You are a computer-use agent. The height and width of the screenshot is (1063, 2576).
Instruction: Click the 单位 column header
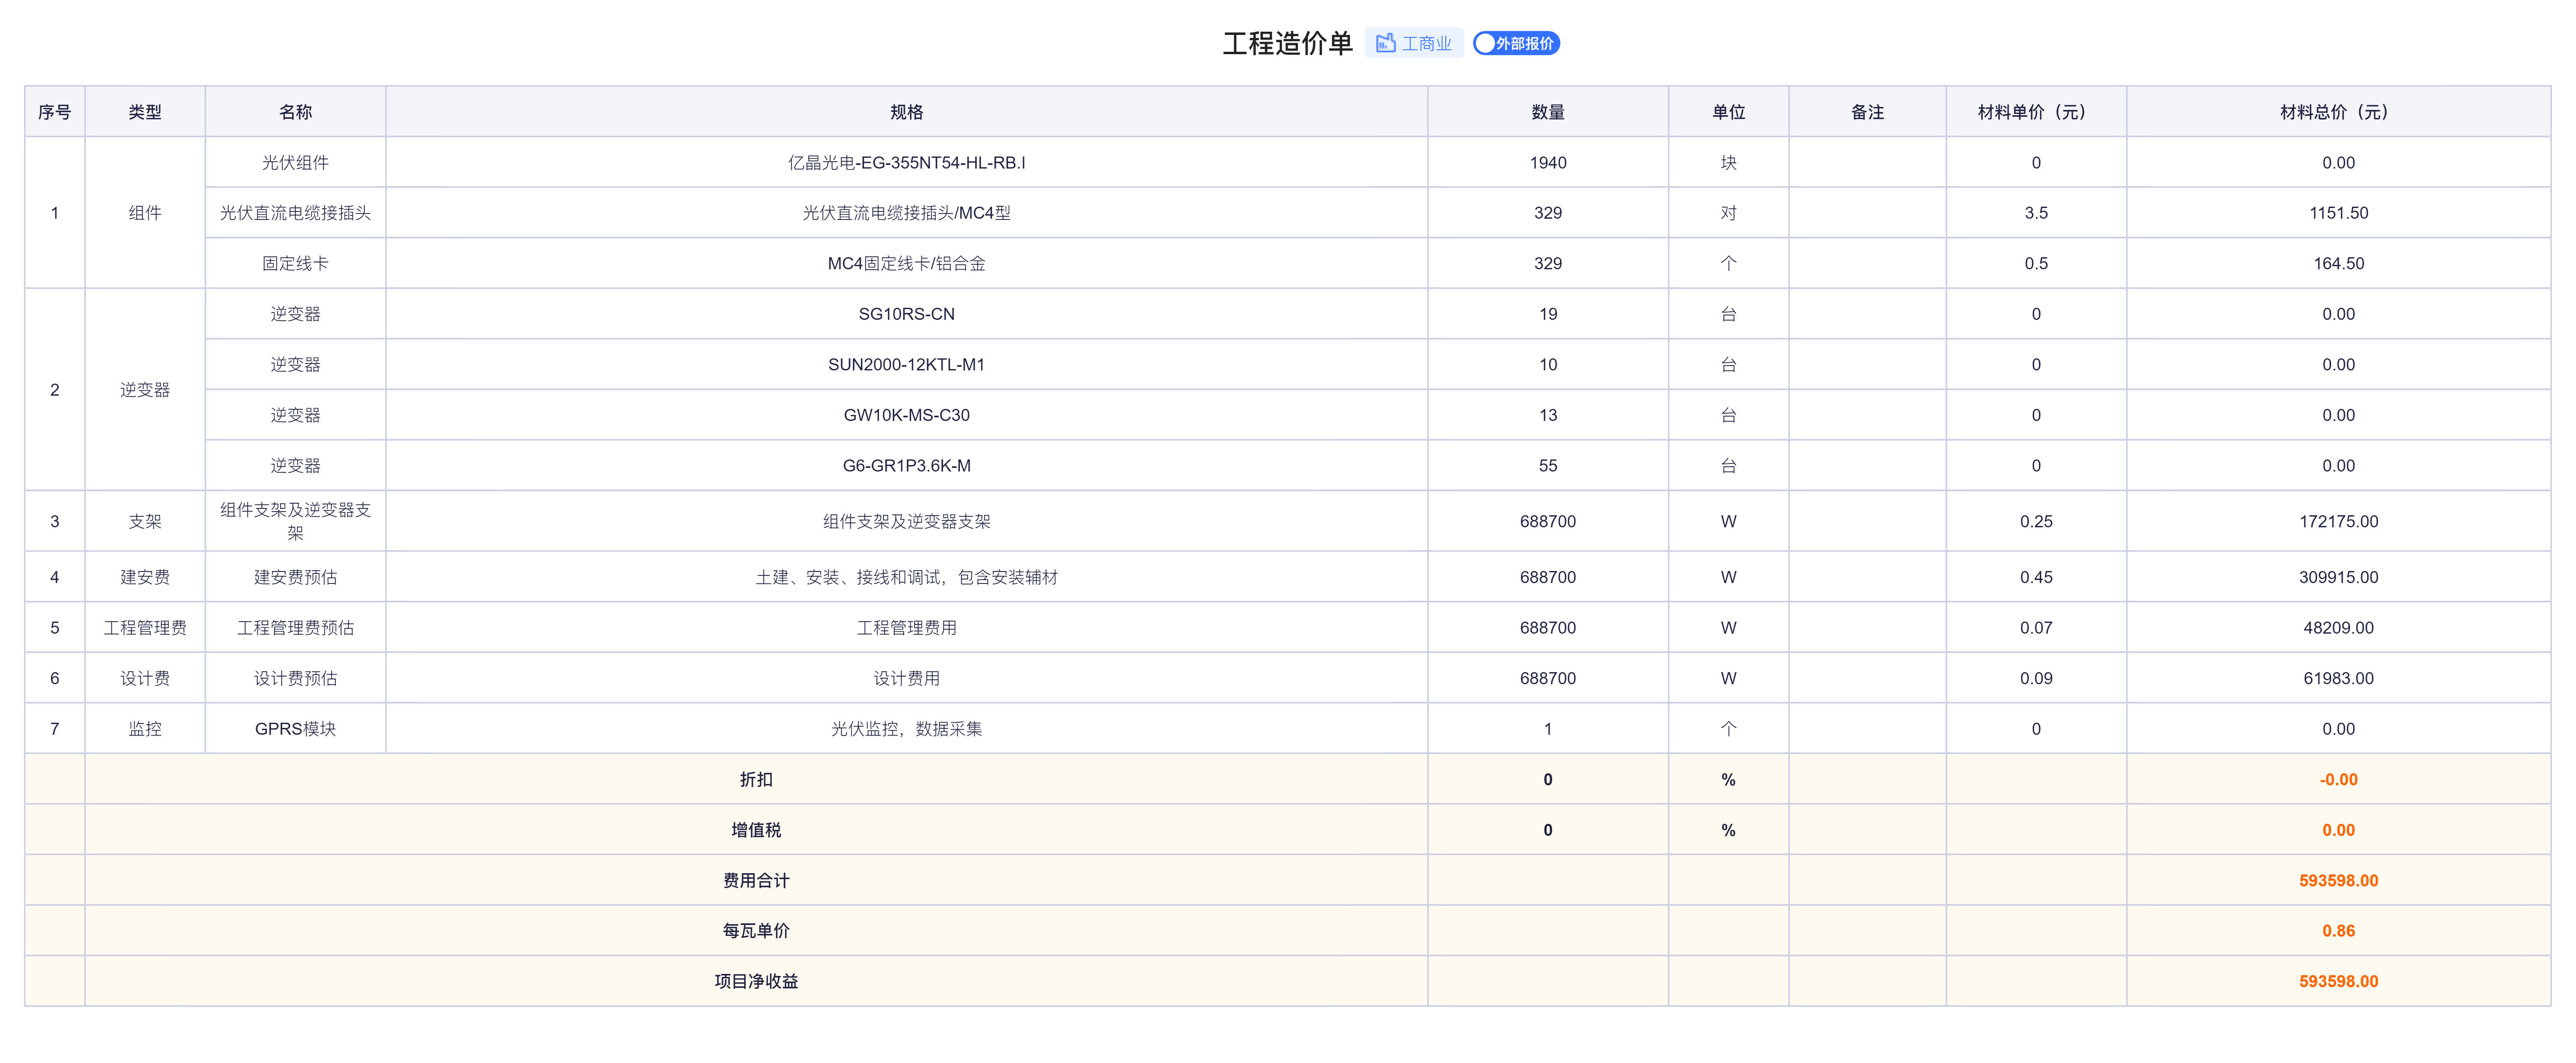pos(1728,112)
